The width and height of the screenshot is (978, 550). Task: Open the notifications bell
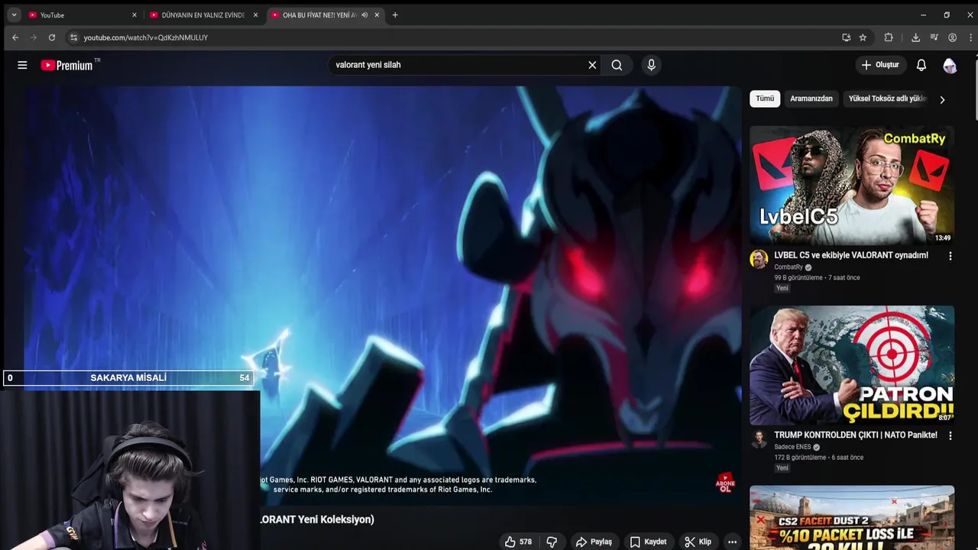tap(921, 65)
